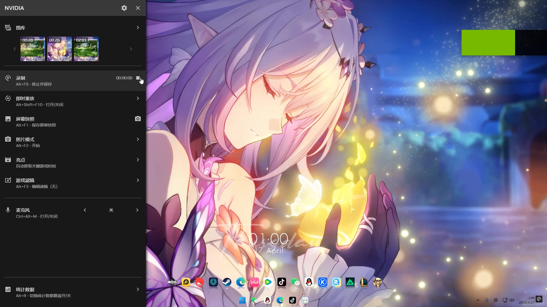Switch to QQ on the Windows taskbar
The image size is (547, 307).
click(268, 300)
